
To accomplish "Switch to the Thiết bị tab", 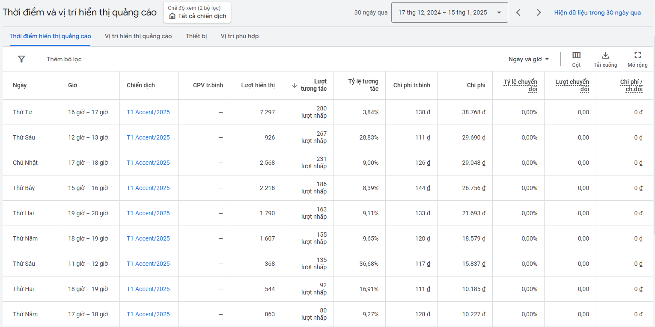I will 196,36.
